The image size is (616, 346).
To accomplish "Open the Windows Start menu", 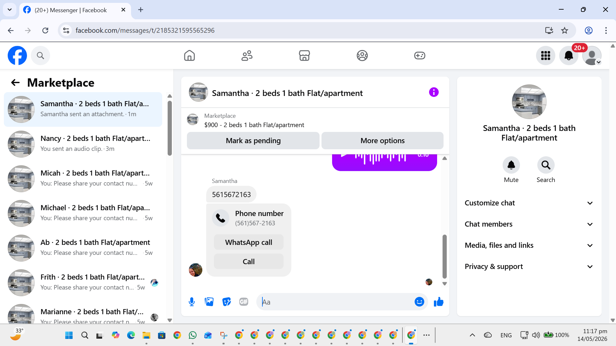I will tap(69, 335).
